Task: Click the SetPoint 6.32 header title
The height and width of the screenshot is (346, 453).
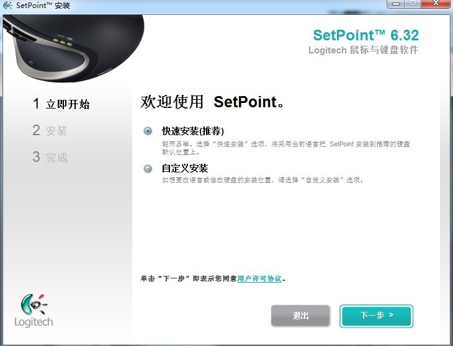Action: pos(366,35)
